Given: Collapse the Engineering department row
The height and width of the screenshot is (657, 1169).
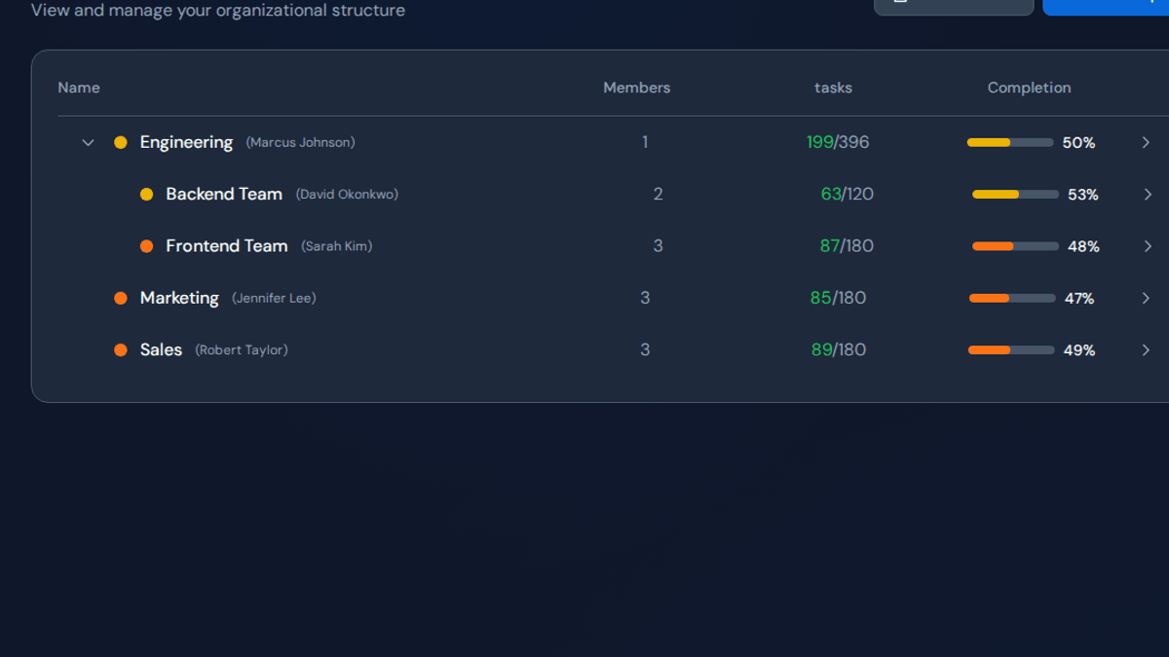Looking at the screenshot, I should pos(88,143).
